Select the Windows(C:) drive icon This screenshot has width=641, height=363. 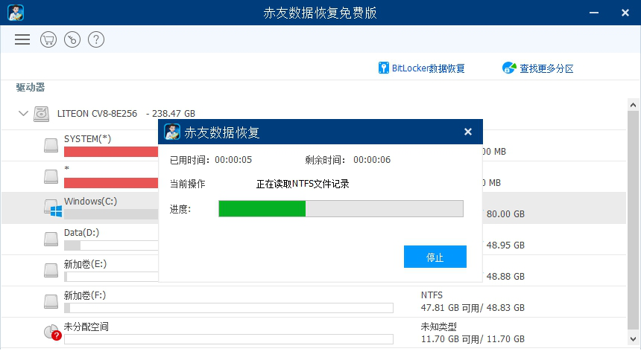tap(51, 208)
